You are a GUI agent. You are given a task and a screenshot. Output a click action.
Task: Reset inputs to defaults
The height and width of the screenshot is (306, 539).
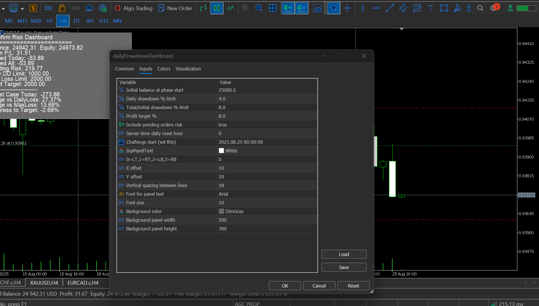[x=354, y=286]
